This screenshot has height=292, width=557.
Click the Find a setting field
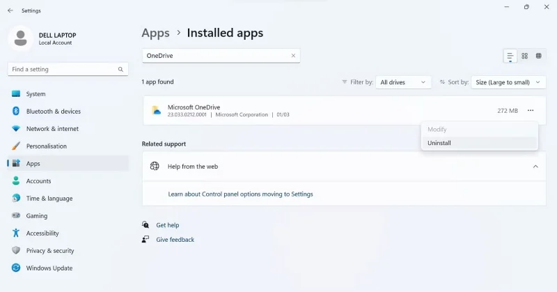coord(68,70)
